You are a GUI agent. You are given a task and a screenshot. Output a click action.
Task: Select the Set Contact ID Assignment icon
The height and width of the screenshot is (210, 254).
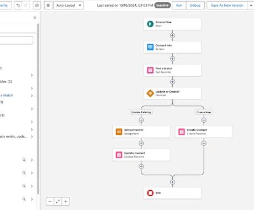click(x=119, y=132)
